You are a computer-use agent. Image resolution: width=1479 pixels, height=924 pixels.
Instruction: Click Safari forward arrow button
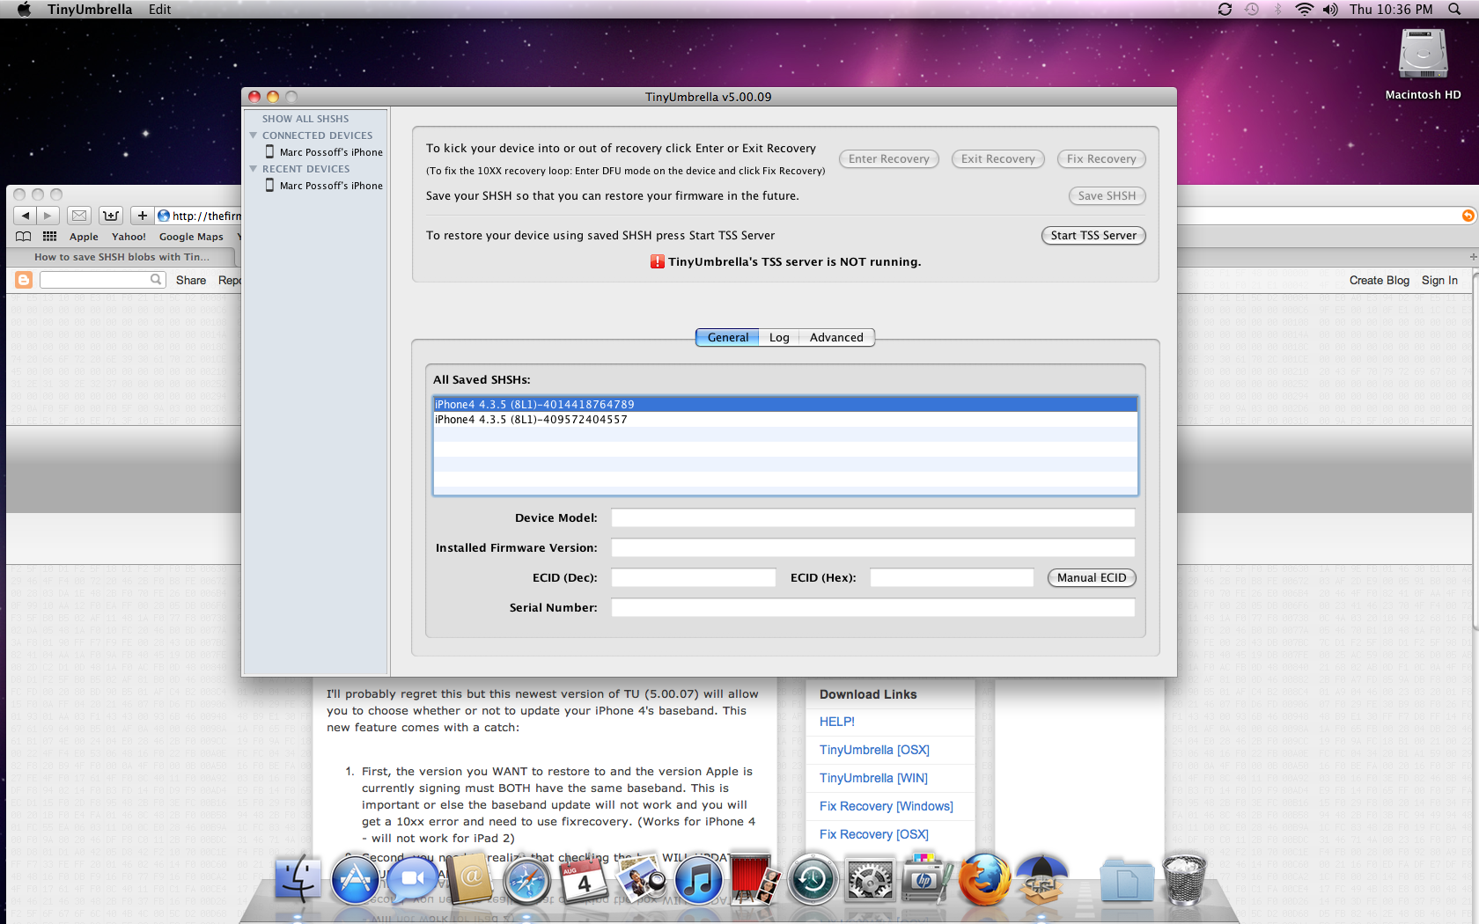[48, 216]
